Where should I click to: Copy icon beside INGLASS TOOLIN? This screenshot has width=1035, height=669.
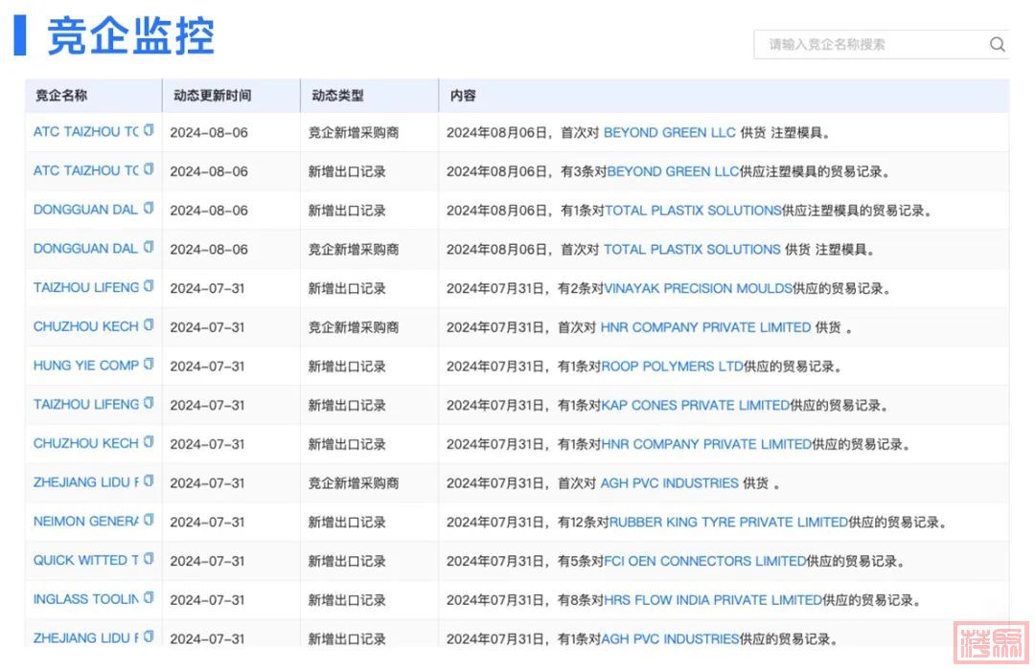point(149,597)
